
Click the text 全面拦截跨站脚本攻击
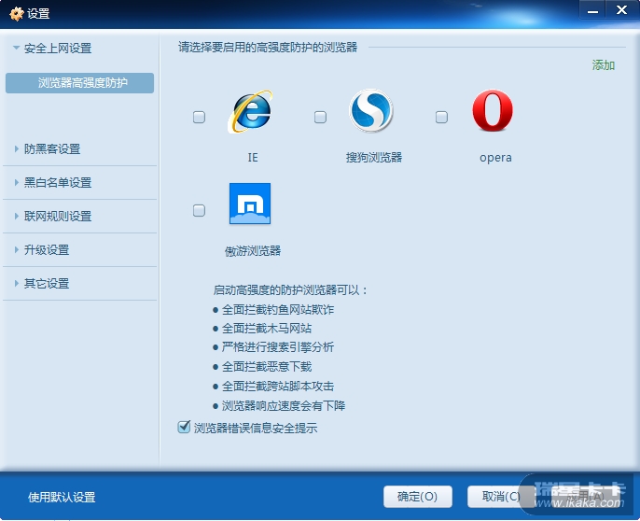click(x=278, y=387)
